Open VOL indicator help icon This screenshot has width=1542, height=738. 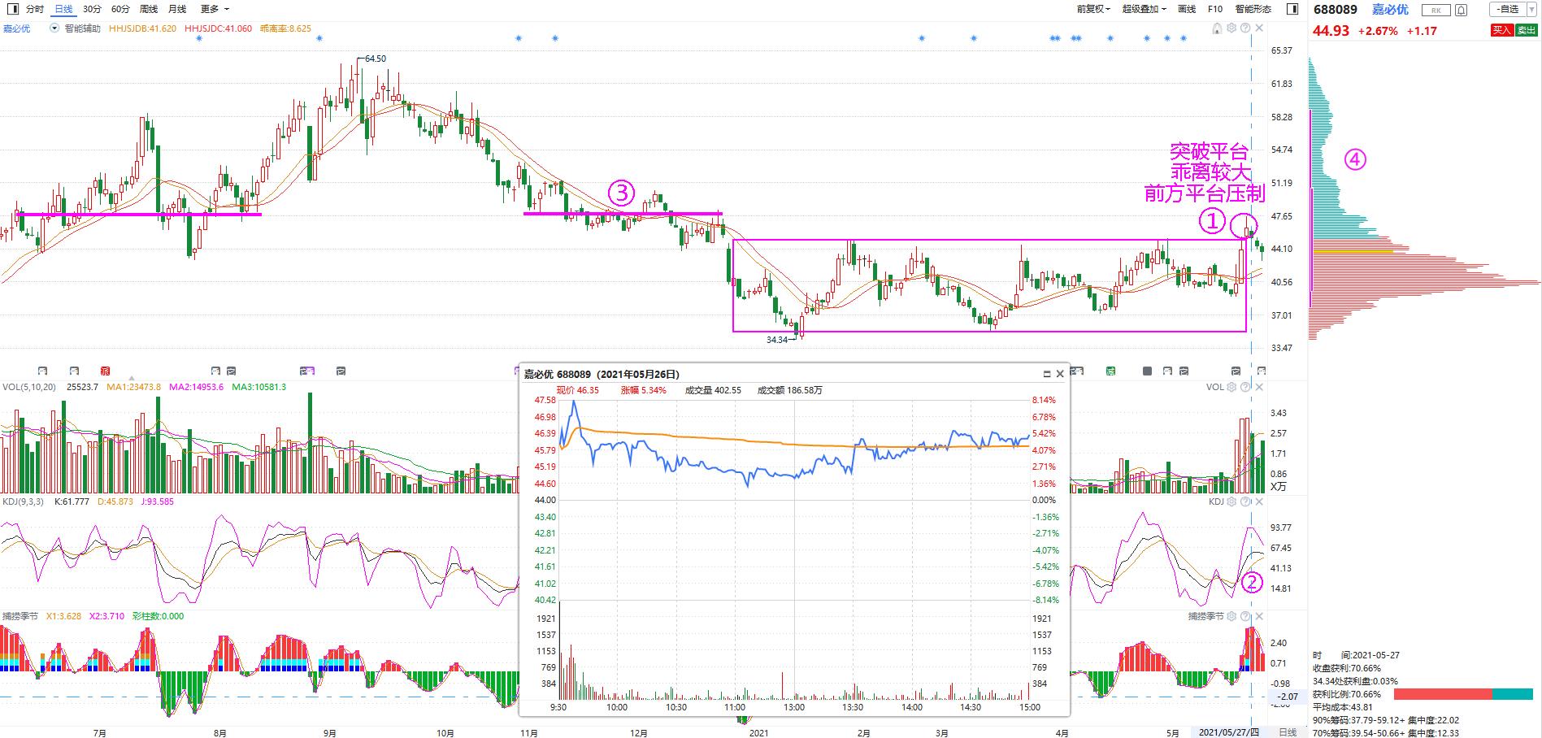[x=1245, y=388]
